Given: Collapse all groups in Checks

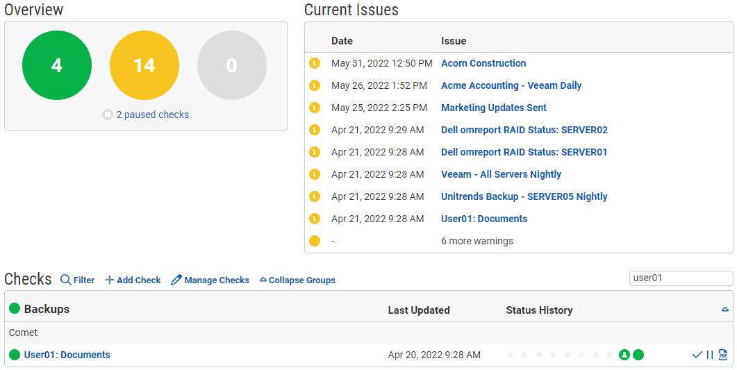Looking at the screenshot, I should [297, 280].
